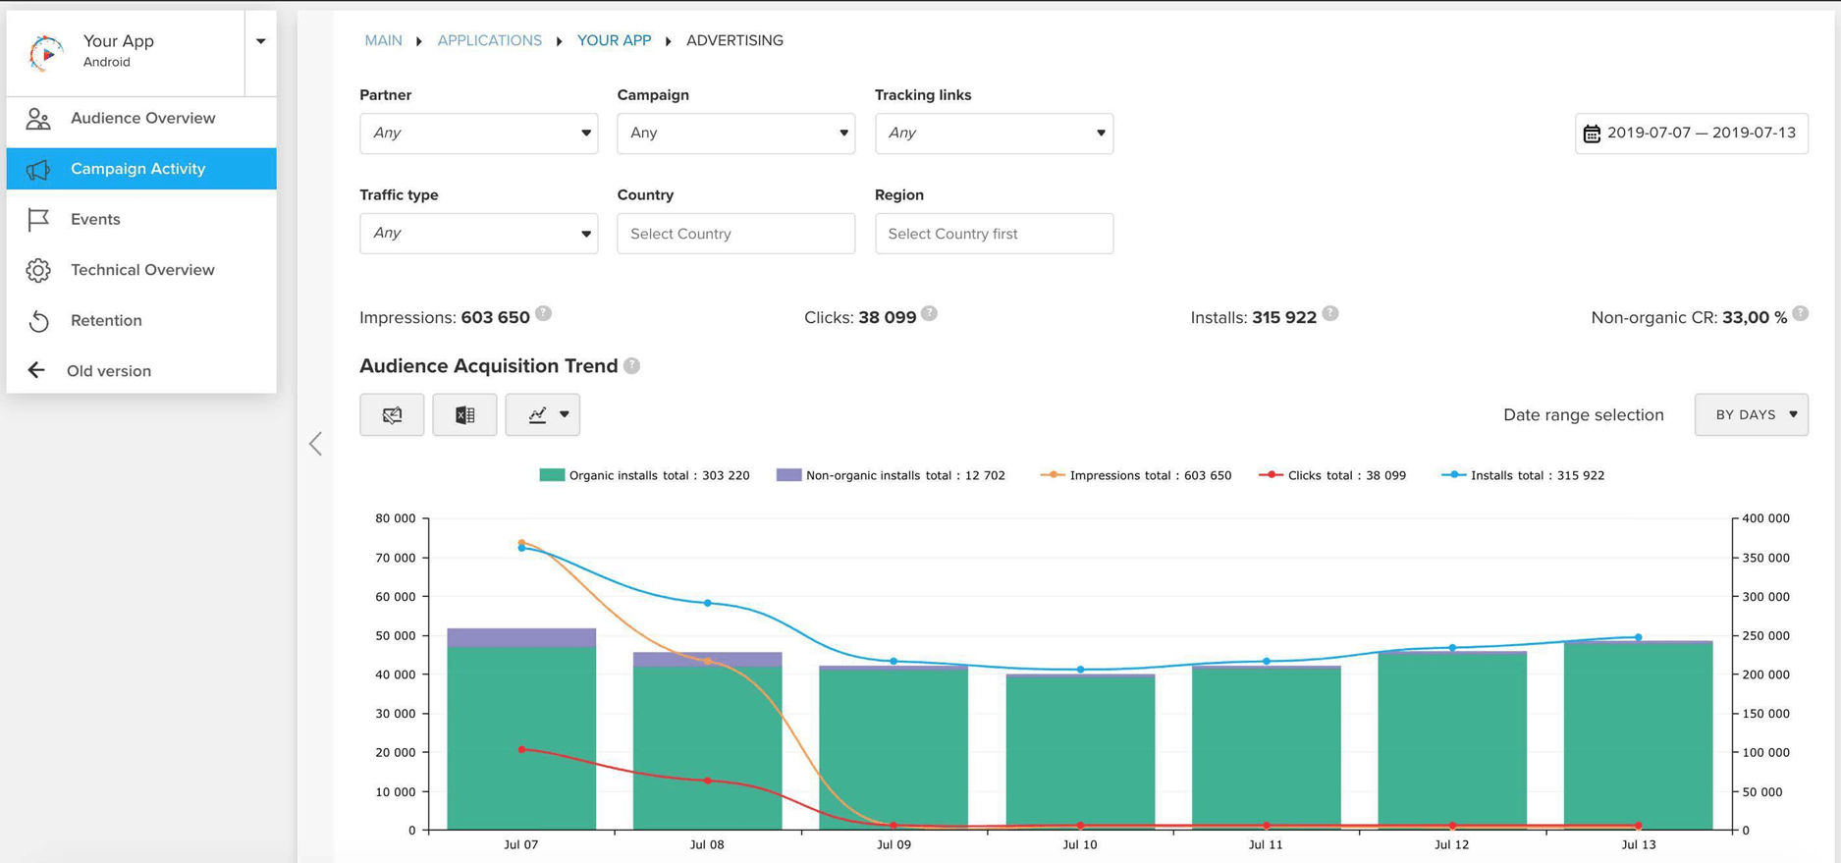Screen dimensions: 1841x863
Task: Show help for Non-organic CR metric
Action: pyautogui.click(x=1800, y=313)
